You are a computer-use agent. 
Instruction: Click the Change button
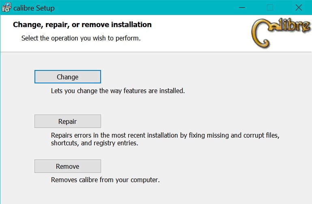click(67, 77)
